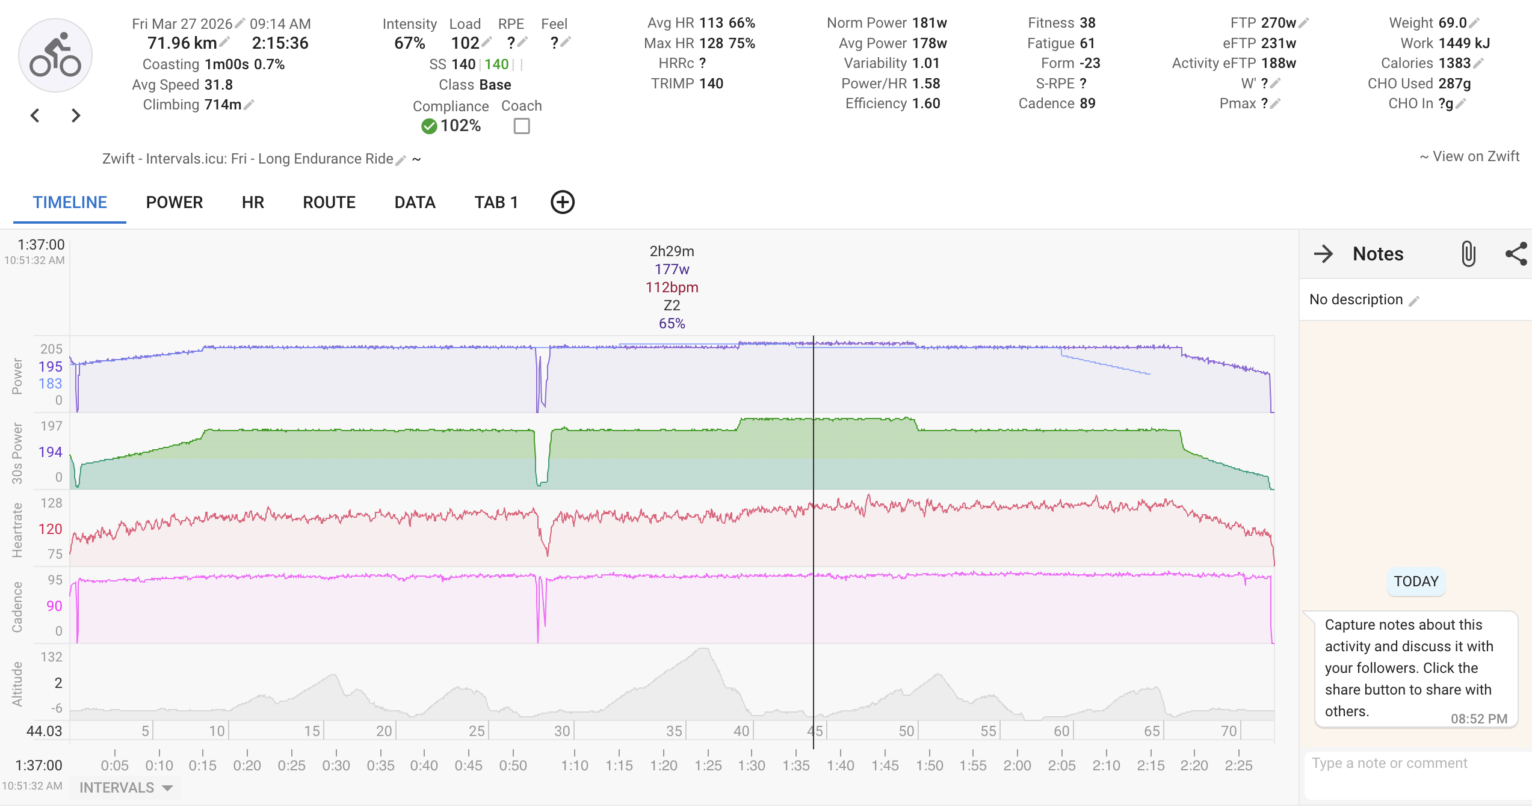Edit FTP value pencil icon
The width and height of the screenshot is (1532, 807).
pos(1304,23)
